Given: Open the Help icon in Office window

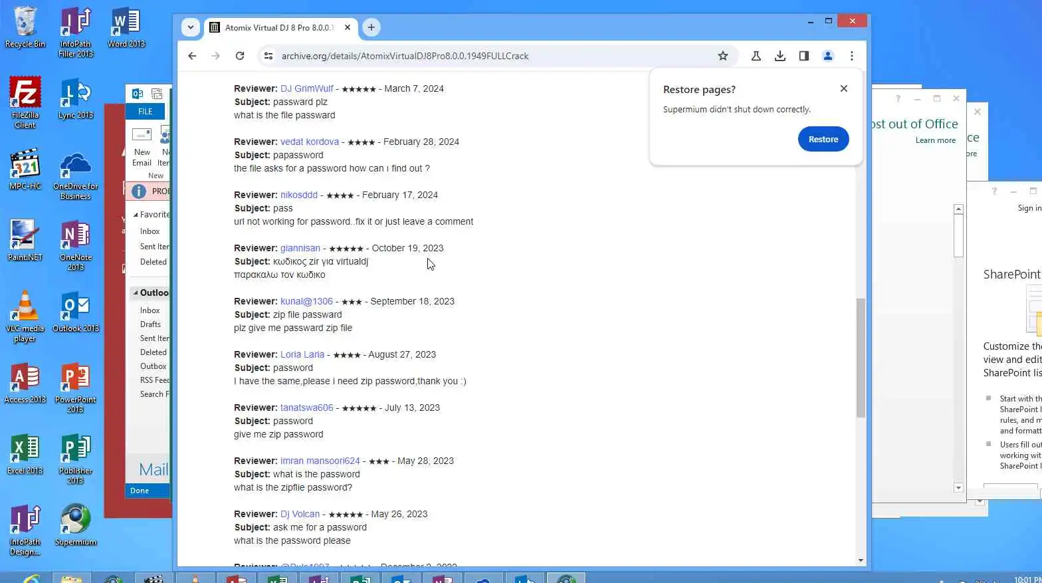Looking at the screenshot, I should point(898,98).
